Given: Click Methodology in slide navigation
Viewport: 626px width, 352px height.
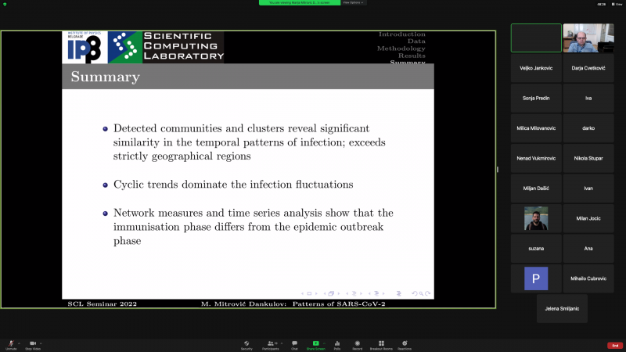Looking at the screenshot, I should point(401,48).
